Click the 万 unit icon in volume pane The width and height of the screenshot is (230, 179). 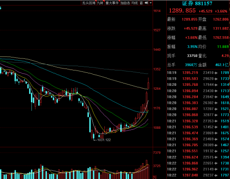click(x=155, y=177)
